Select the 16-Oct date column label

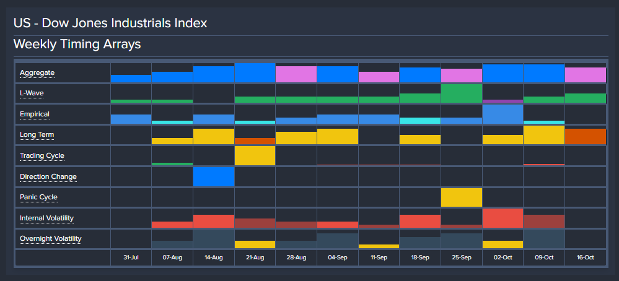(x=585, y=258)
